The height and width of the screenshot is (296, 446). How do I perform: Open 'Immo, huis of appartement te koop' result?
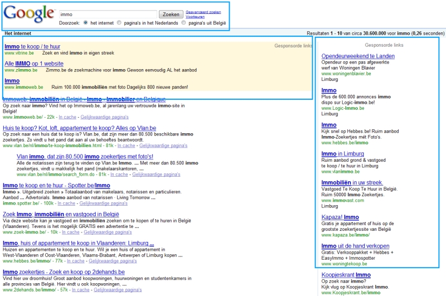pos(78,243)
